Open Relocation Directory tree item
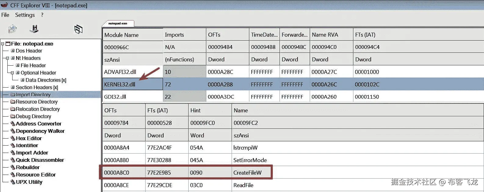The image size is (484, 192). click(38, 109)
